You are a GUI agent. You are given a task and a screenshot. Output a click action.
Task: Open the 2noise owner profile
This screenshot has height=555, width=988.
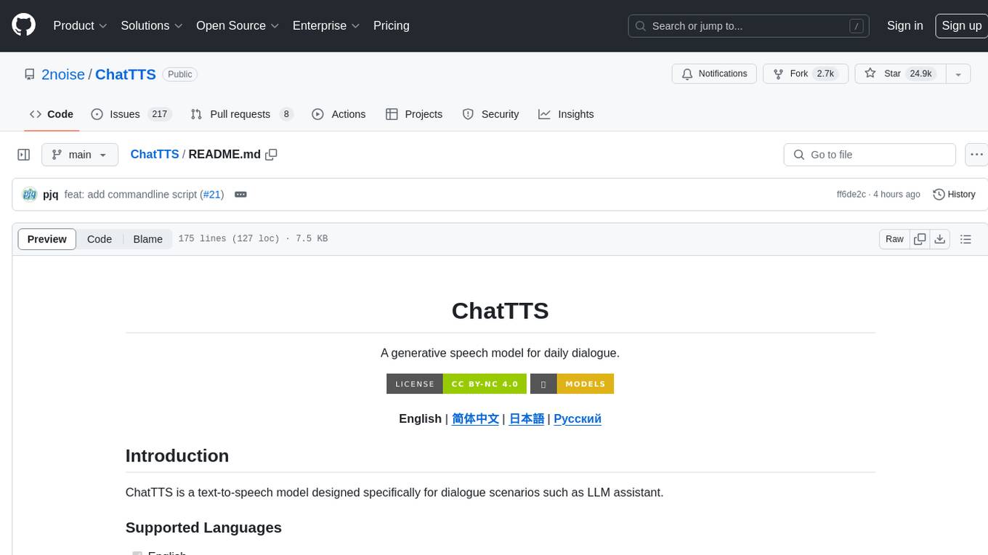tap(63, 74)
